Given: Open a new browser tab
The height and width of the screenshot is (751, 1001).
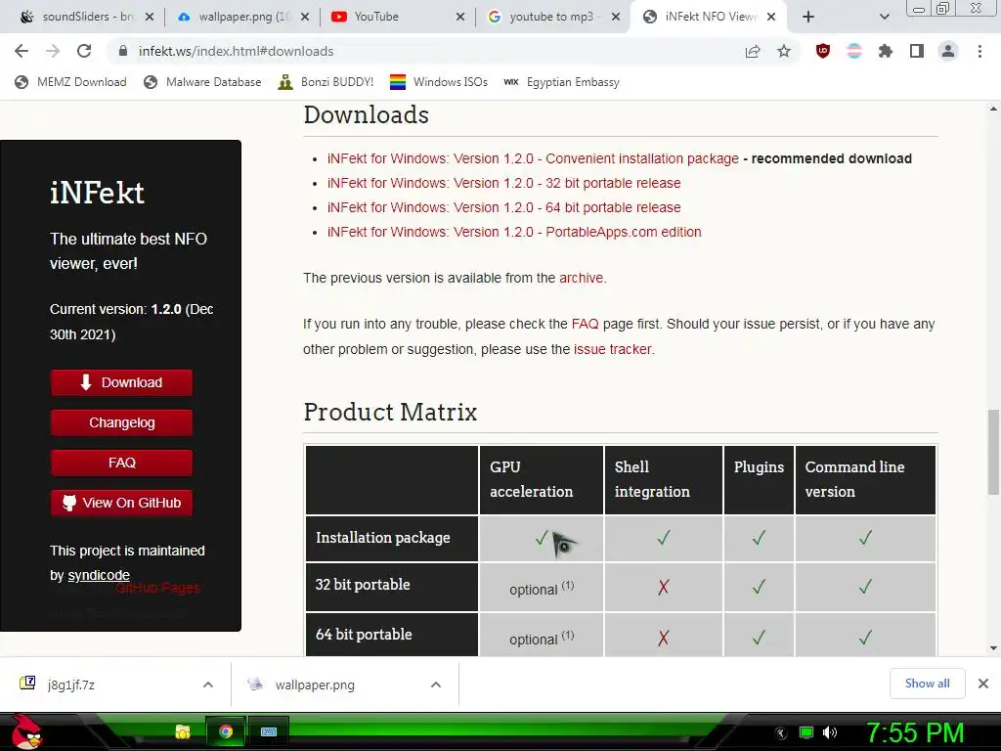Looking at the screenshot, I should pos(808,18).
